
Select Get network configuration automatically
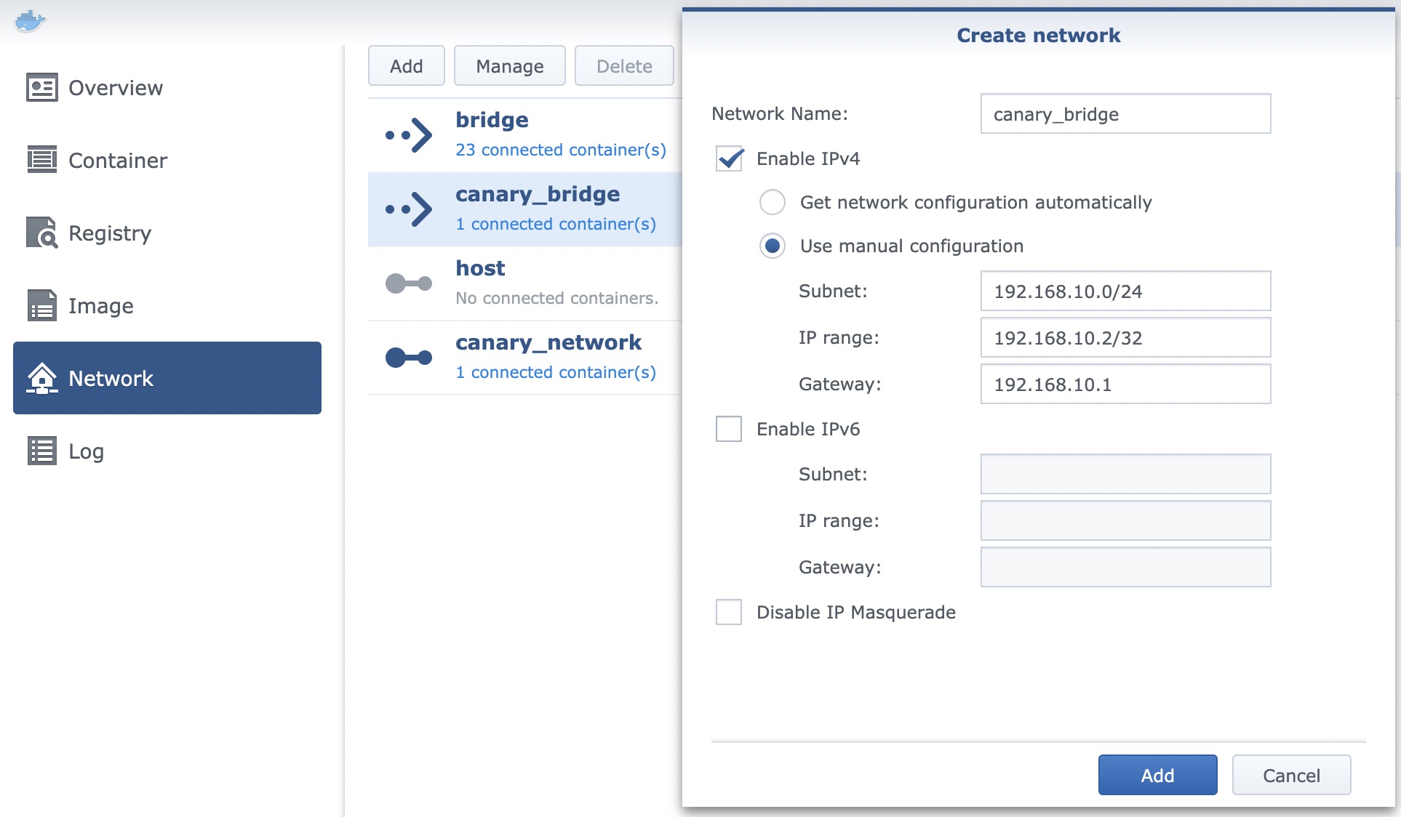point(773,202)
